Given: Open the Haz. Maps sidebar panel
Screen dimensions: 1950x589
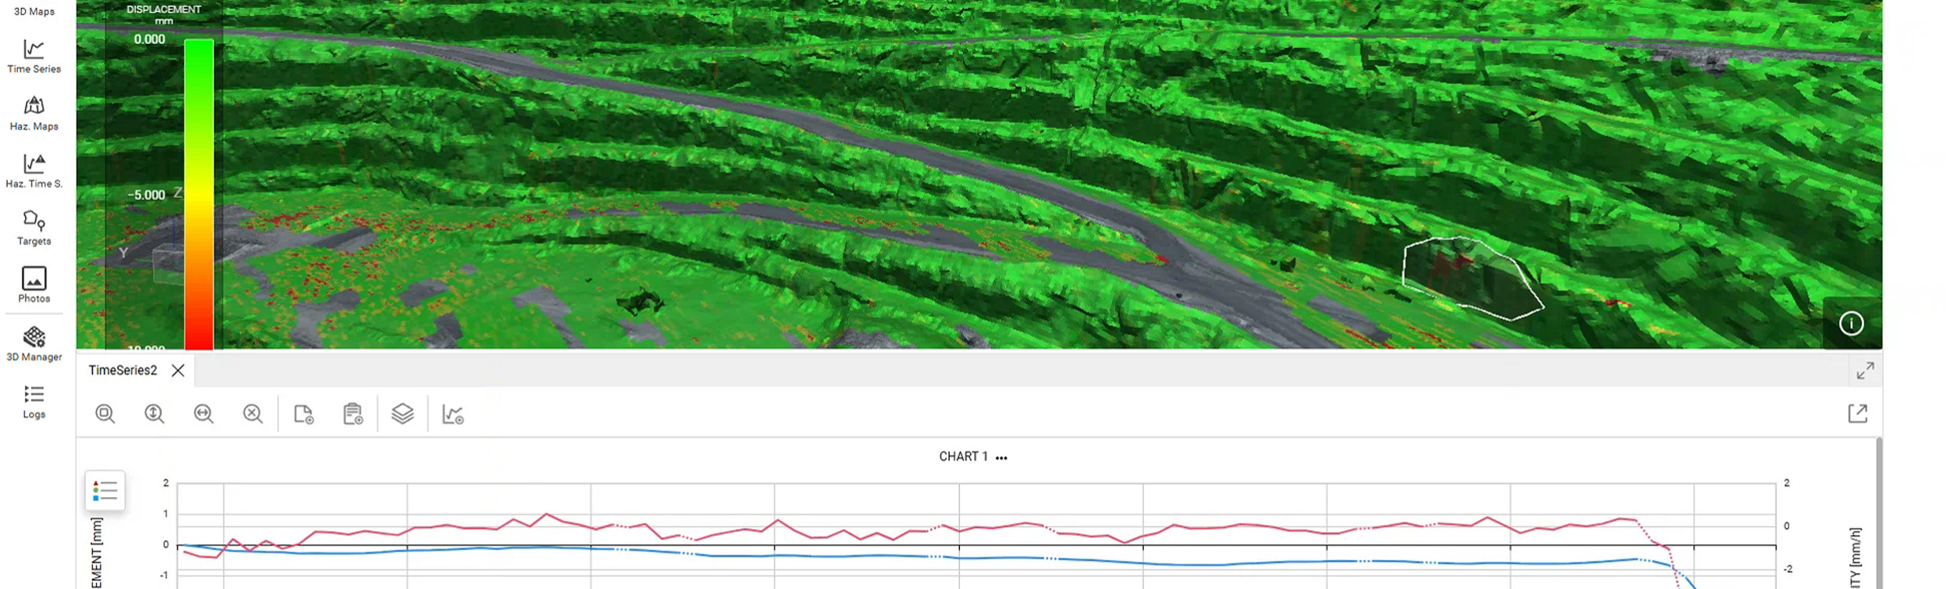Looking at the screenshot, I should point(34,114).
